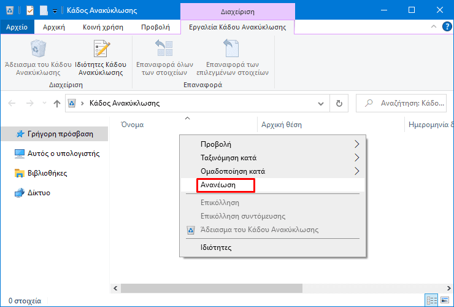Choose Άδειασμα του Κάδου Ανακύκλωσης context entry
This screenshot has height=307, width=454.
(x=272, y=230)
